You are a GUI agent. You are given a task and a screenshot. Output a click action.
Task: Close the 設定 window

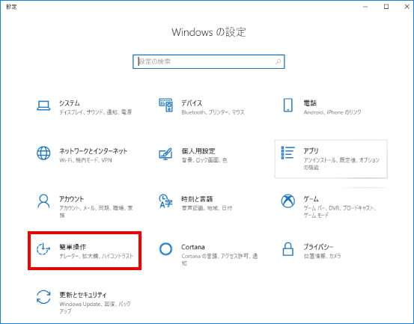click(x=407, y=7)
